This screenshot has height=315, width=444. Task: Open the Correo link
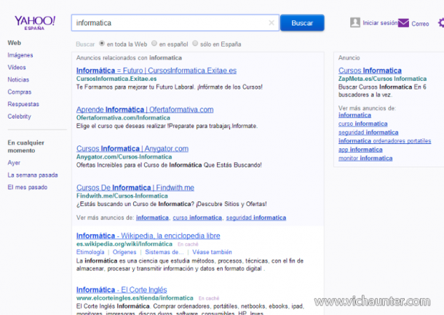click(x=420, y=24)
